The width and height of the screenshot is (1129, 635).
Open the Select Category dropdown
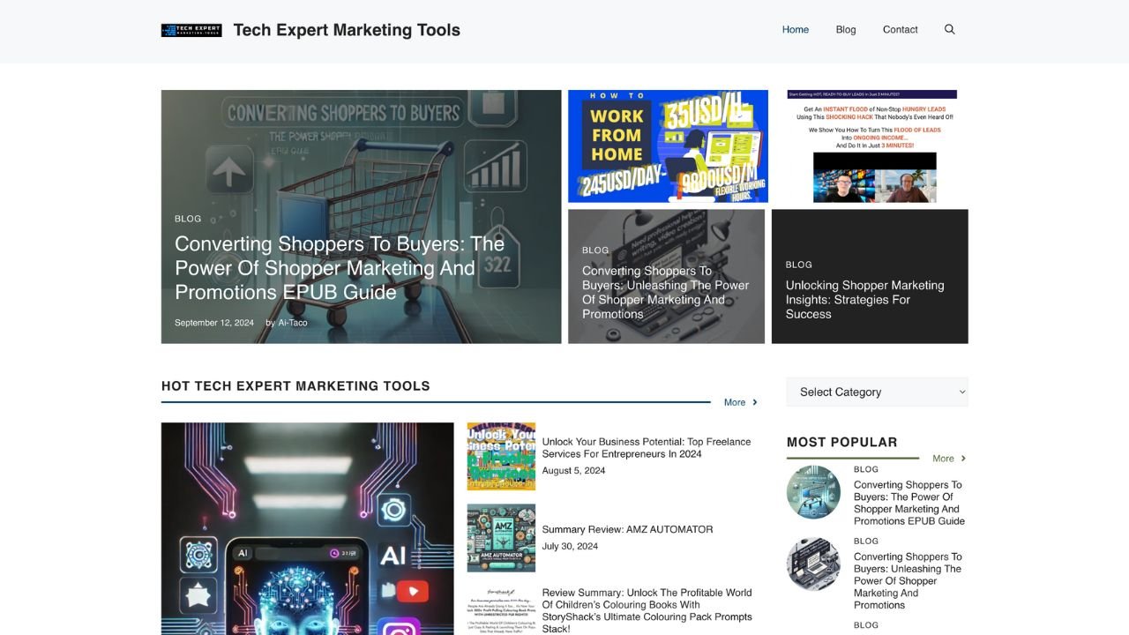[x=878, y=392]
